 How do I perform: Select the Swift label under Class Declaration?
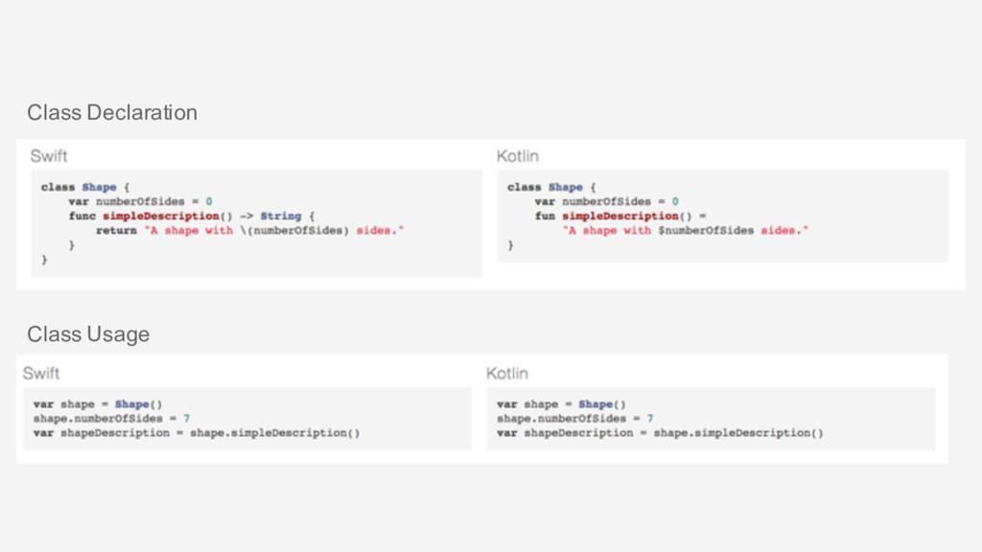coord(49,156)
